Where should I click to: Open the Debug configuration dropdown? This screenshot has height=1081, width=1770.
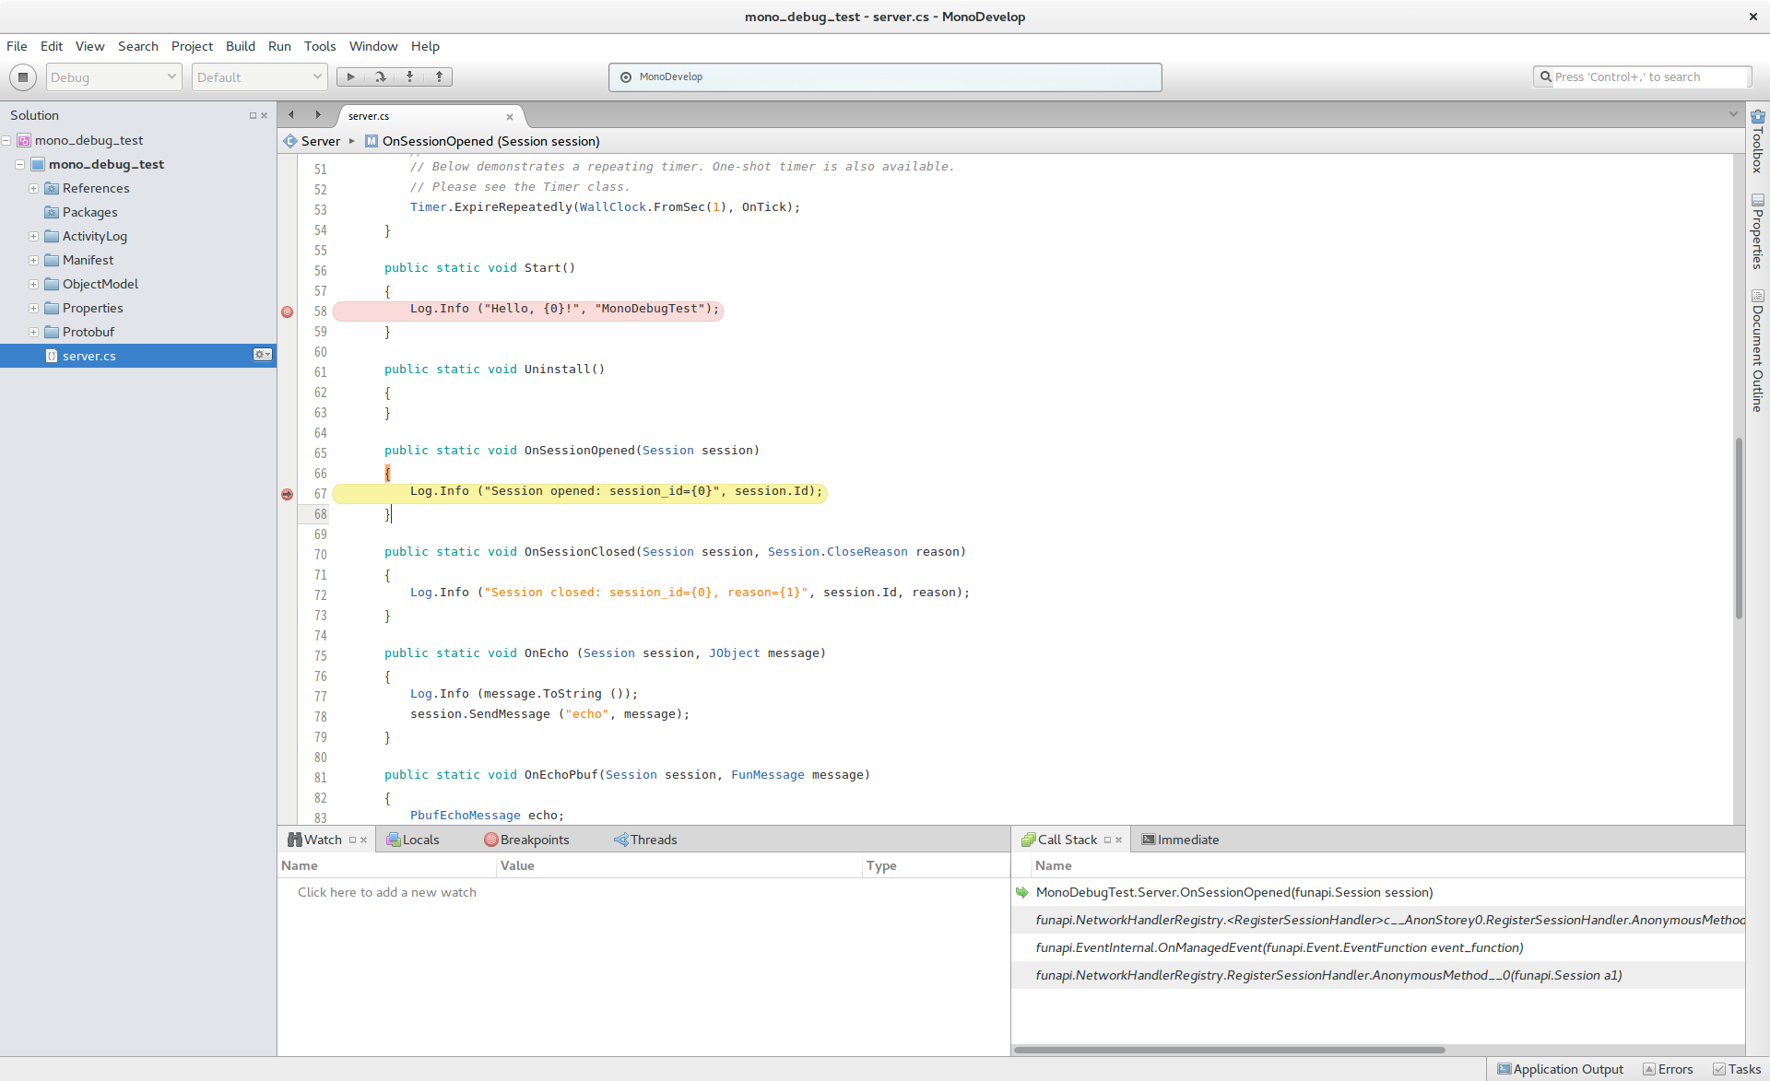(113, 77)
